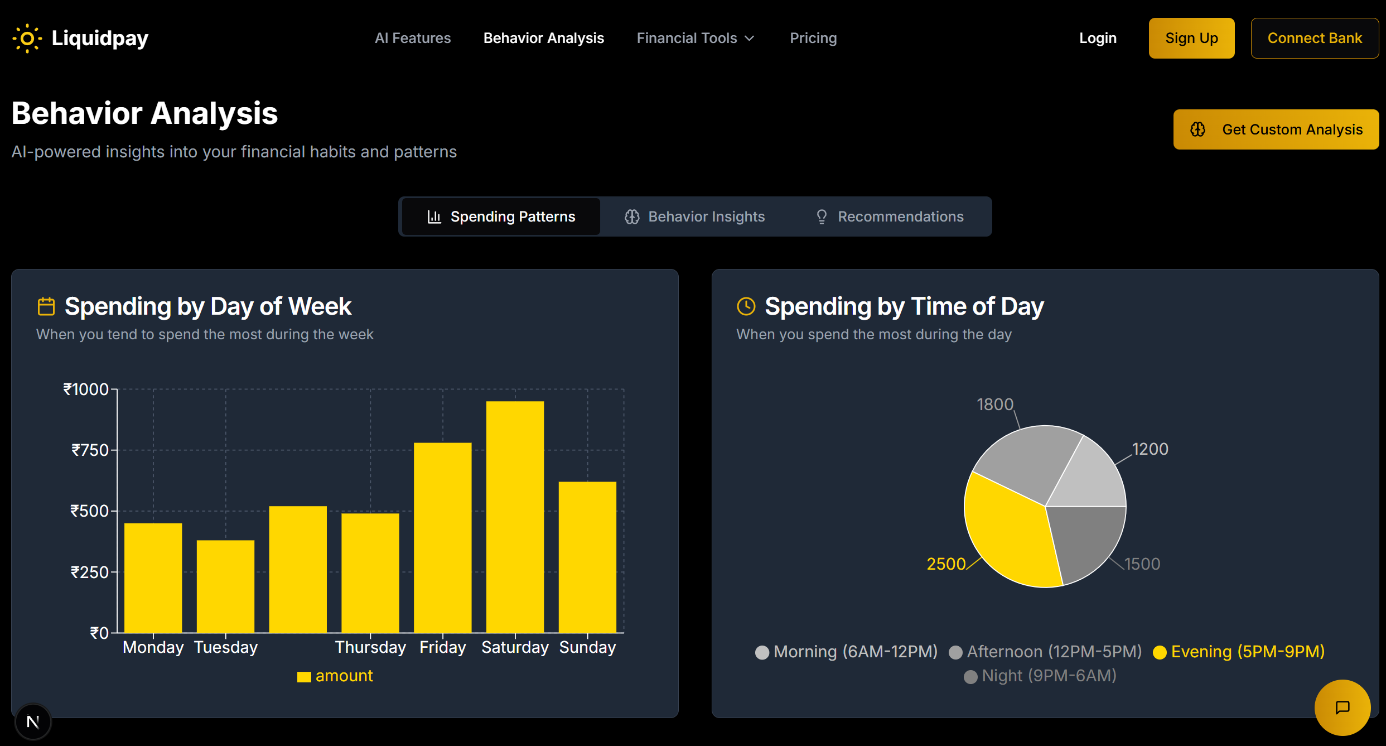Click the brain icon in Get Custom Analysis

pyautogui.click(x=1197, y=129)
